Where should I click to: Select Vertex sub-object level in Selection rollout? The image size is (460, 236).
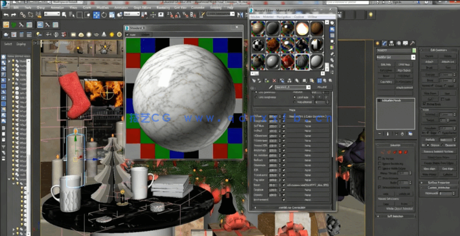point(382,152)
